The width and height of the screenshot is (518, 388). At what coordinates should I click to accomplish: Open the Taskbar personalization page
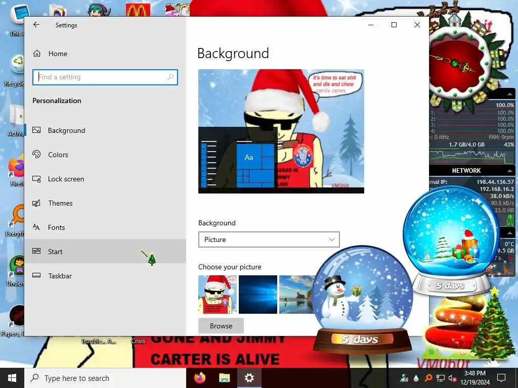105,276
